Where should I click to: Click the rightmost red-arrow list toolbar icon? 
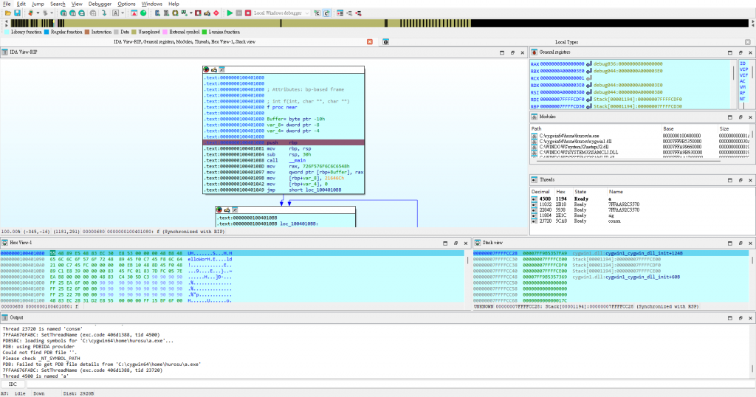click(x=358, y=13)
